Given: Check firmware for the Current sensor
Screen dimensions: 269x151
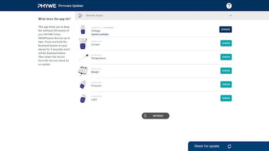Looking at the screenshot, I should pos(226,43).
